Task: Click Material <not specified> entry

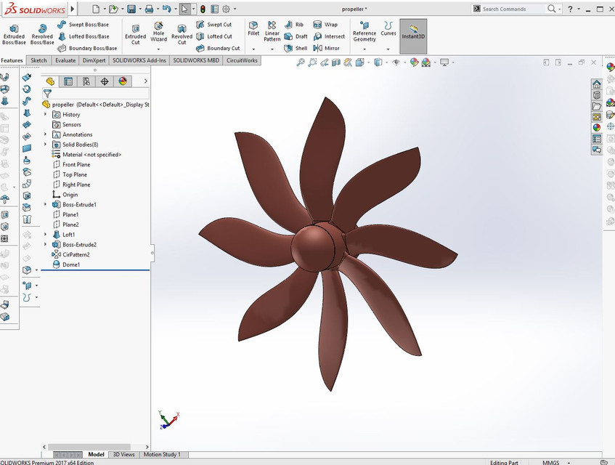Action: pyautogui.click(x=91, y=155)
